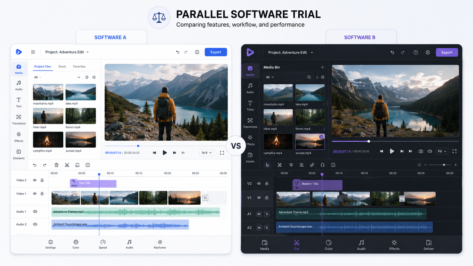Switch to Project Files tab in Software A
This screenshot has width=473, height=266.
coord(42,66)
